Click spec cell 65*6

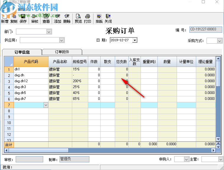(x=80, y=99)
